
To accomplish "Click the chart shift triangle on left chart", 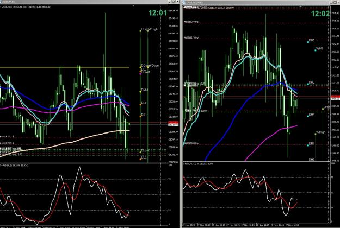I will click(x=134, y=5).
